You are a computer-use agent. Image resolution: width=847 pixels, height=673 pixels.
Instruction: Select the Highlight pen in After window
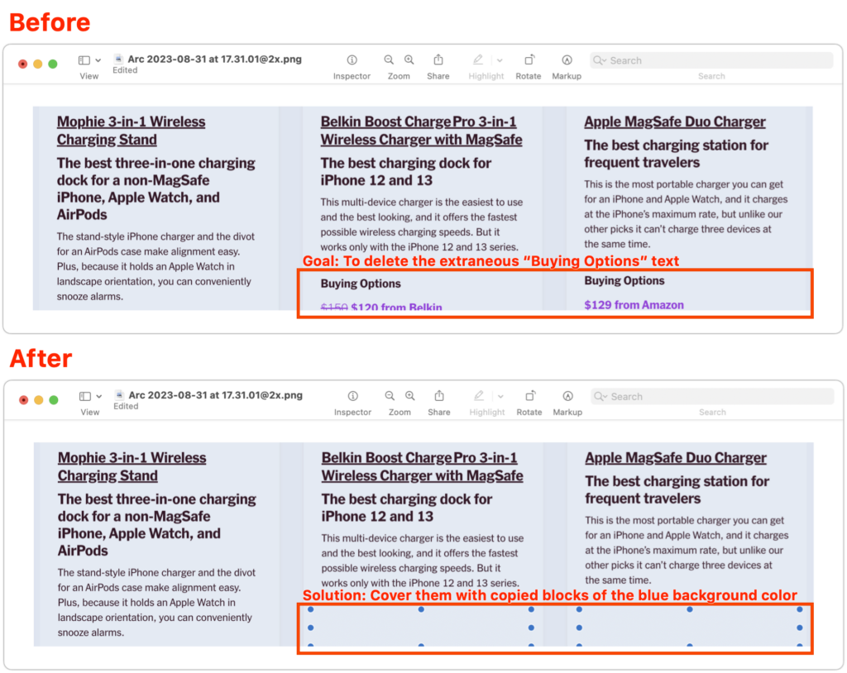pos(479,396)
